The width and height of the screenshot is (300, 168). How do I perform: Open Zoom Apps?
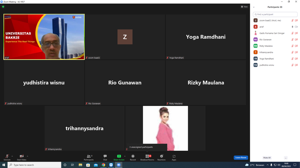point(174,157)
